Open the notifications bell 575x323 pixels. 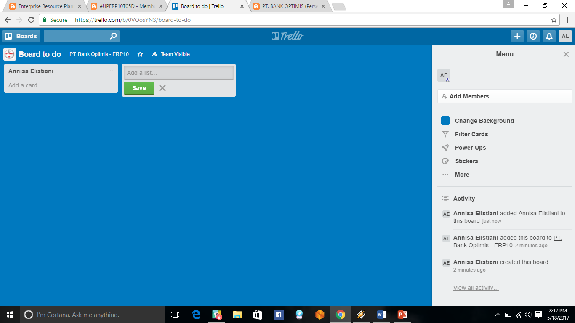(x=549, y=36)
